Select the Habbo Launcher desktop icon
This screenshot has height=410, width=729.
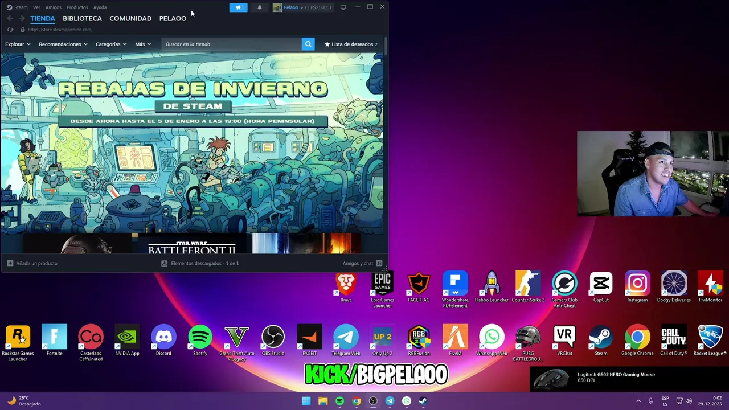click(492, 287)
